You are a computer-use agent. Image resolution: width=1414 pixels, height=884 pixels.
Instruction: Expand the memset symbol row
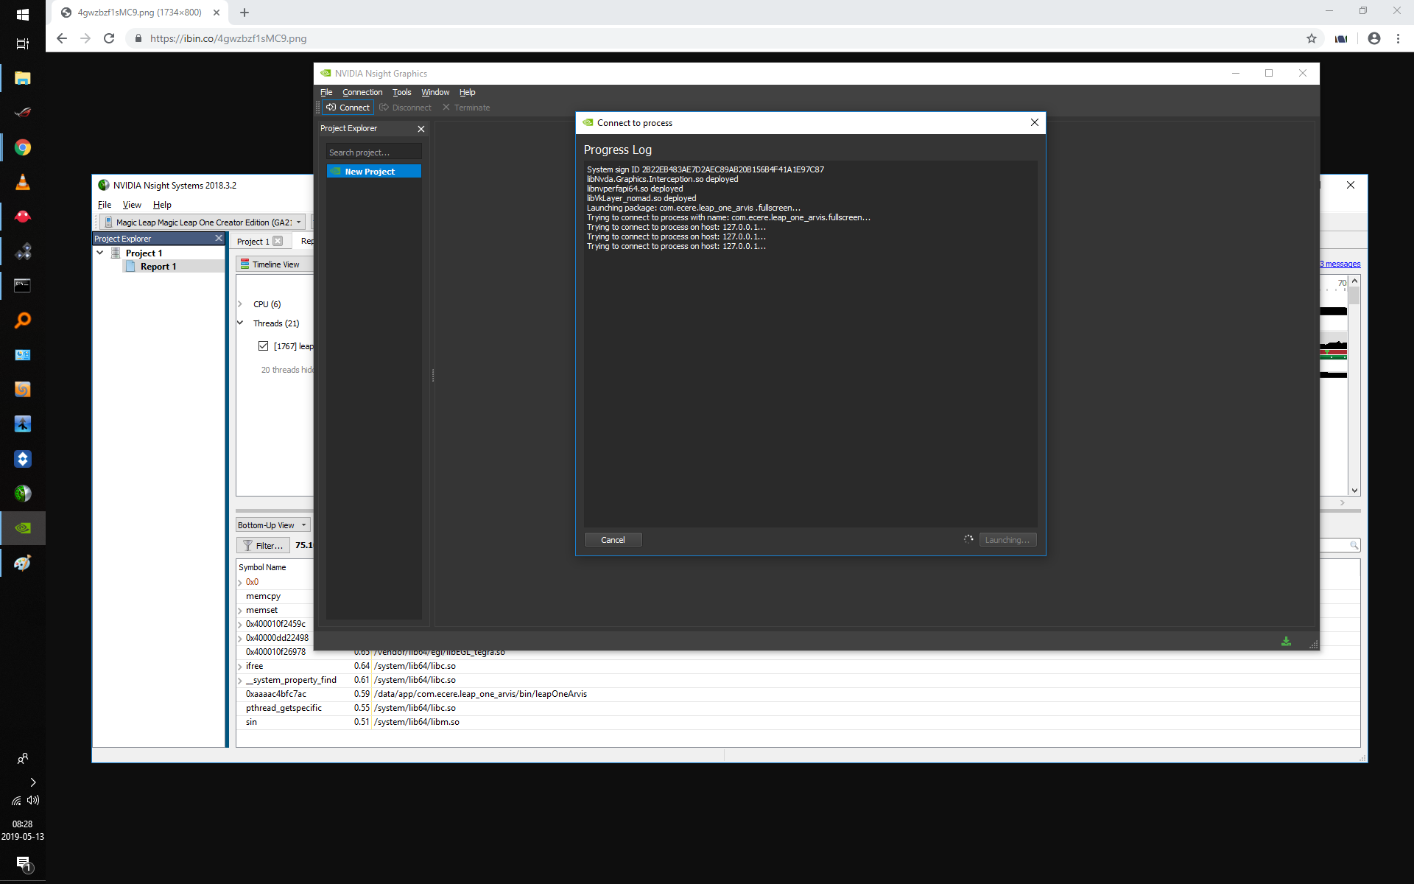[240, 611]
